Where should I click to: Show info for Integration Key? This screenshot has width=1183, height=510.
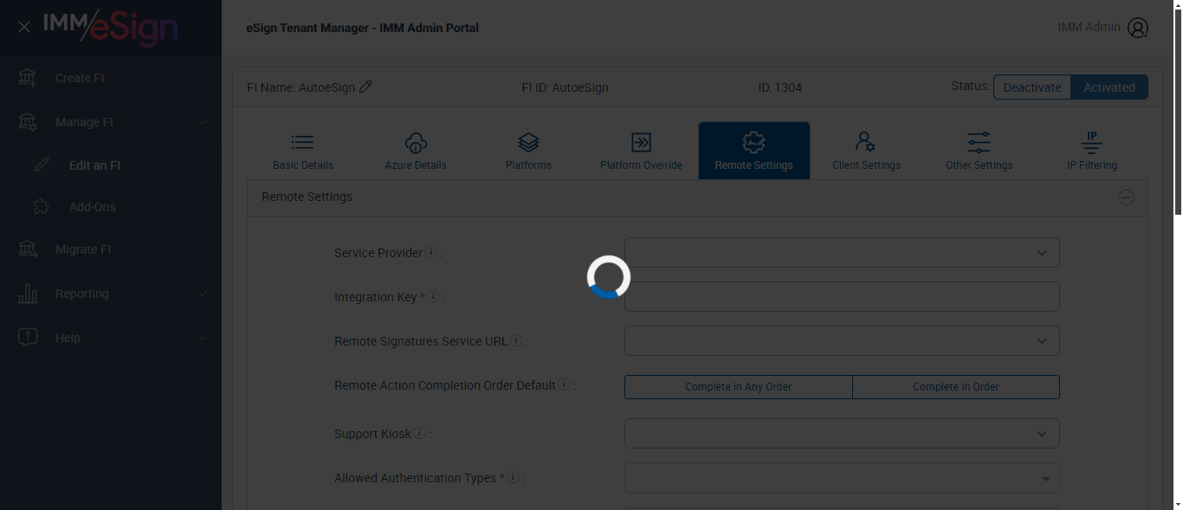434,296
